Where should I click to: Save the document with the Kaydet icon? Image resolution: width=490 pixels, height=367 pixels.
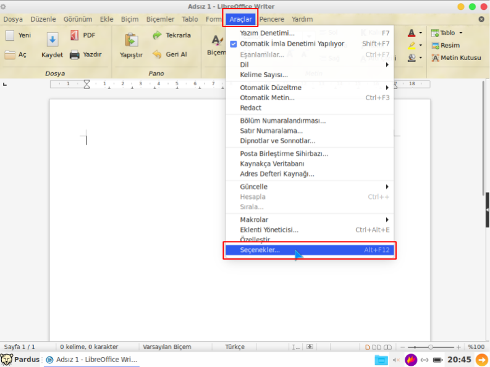[x=53, y=40]
